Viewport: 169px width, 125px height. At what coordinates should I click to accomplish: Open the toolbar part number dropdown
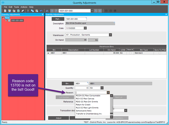(x=92, y=11)
